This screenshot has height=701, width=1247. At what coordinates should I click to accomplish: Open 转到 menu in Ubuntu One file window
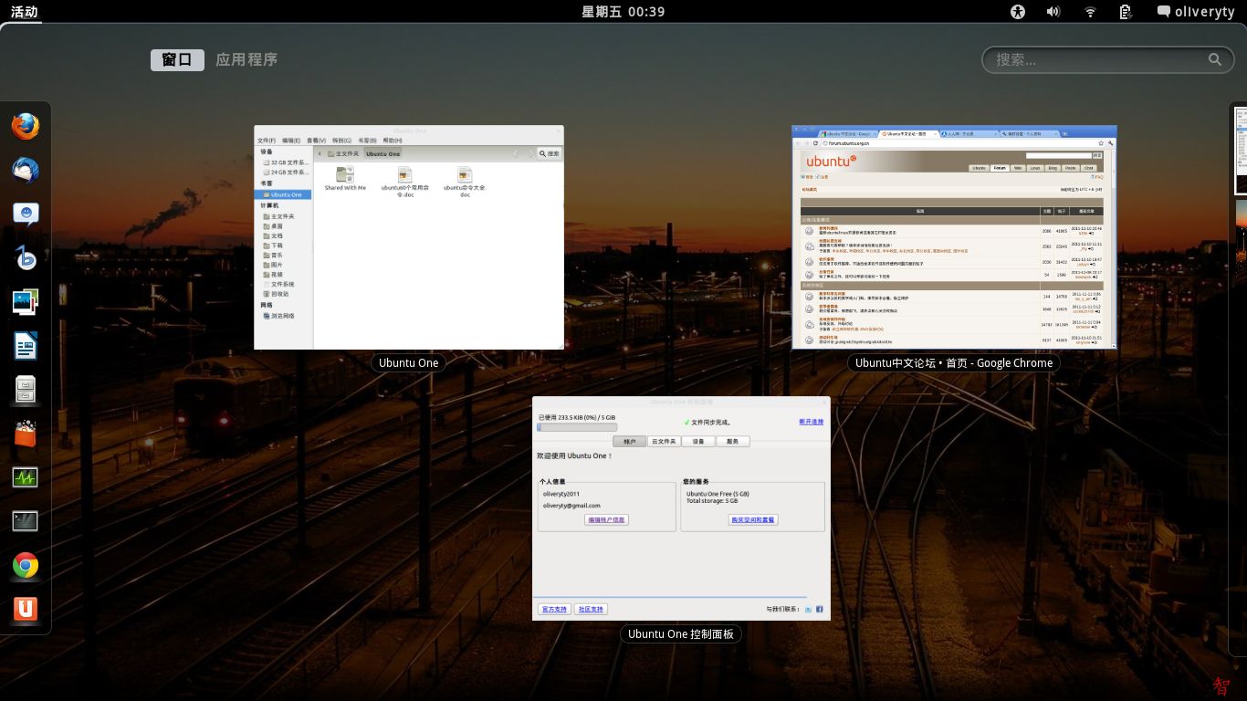click(341, 141)
